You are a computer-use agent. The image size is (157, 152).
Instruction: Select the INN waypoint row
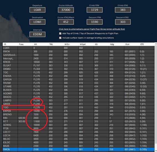(x=78, y=118)
